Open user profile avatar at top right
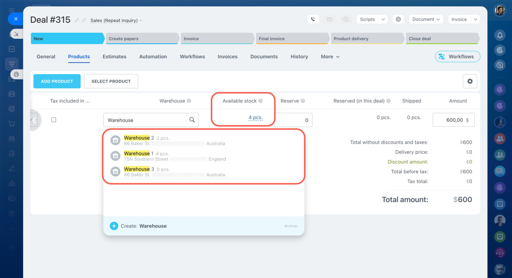 click(500, 10)
